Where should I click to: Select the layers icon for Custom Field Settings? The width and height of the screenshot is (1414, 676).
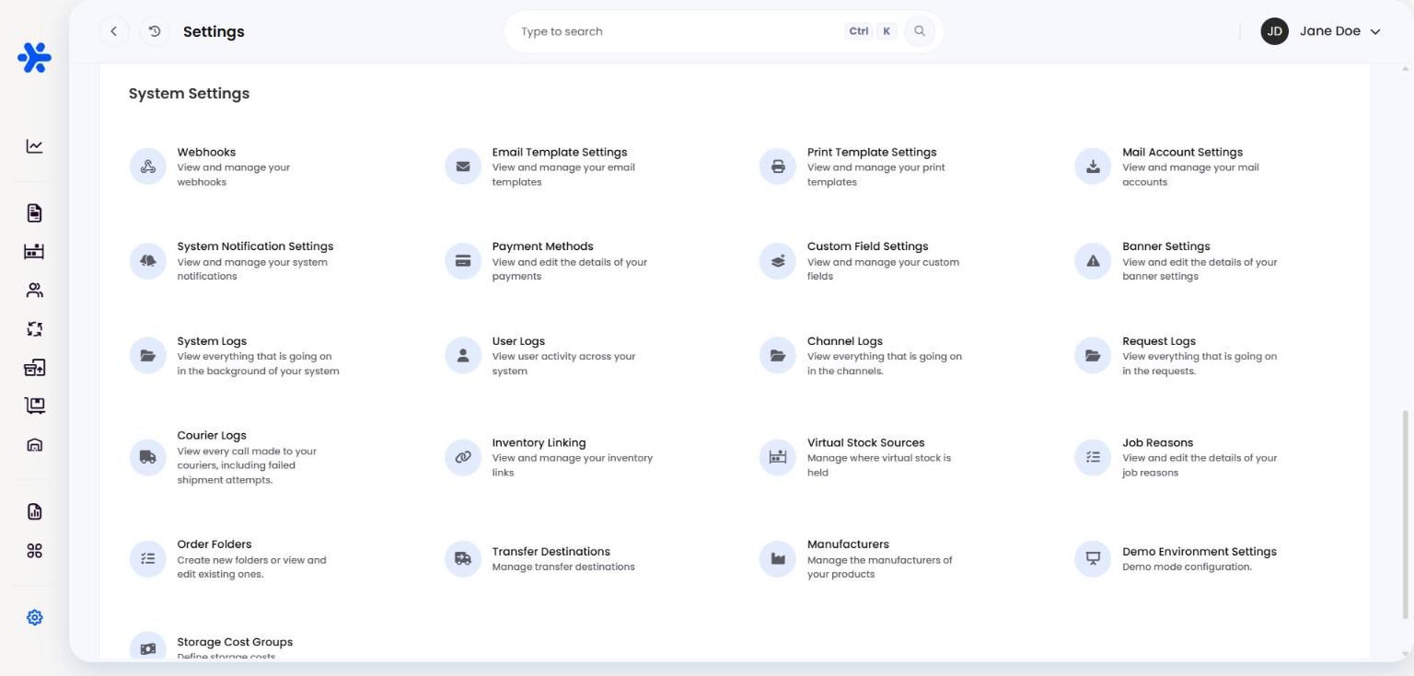(x=778, y=261)
